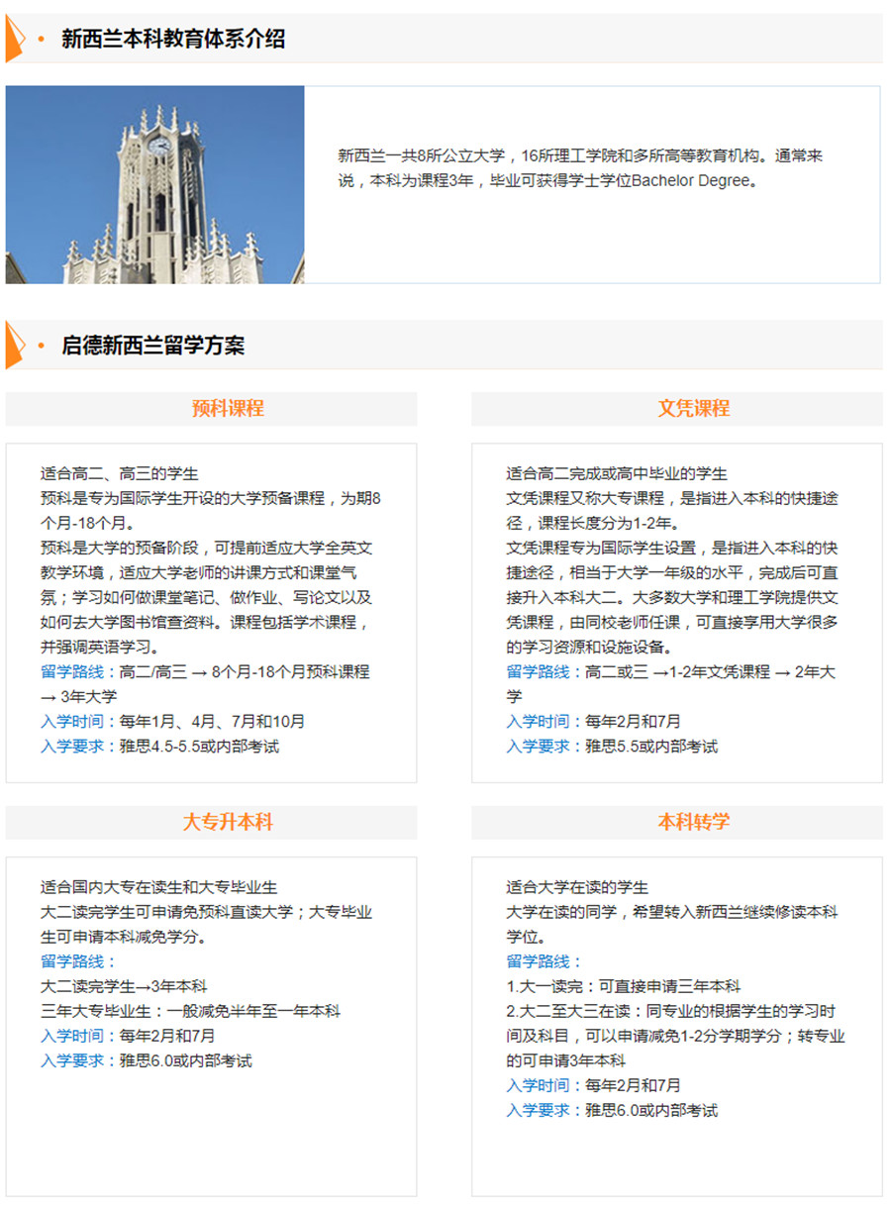This screenshot has height=1206, width=891.
Task: Click 留学路线 label in 文凭课程 card
Action: [x=542, y=672]
